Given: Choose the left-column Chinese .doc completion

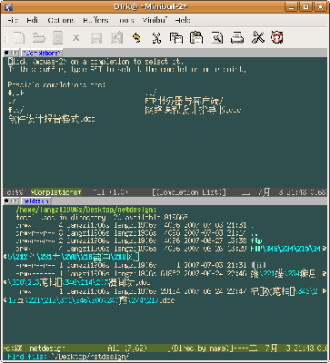Looking at the screenshot, I should 51,119.
